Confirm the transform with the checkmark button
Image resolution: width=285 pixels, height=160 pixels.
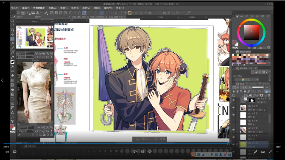[x=142, y=139]
